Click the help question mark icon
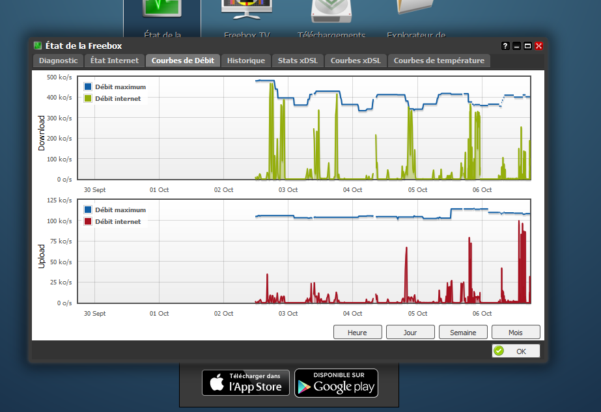This screenshot has width=601, height=412. click(505, 46)
